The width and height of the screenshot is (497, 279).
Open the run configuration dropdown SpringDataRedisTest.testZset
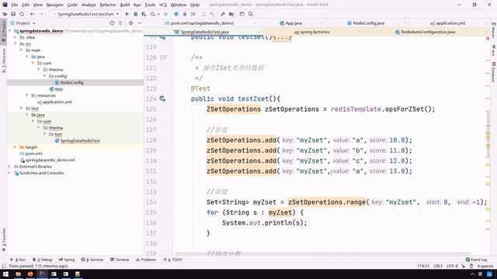pyautogui.click(x=85, y=14)
